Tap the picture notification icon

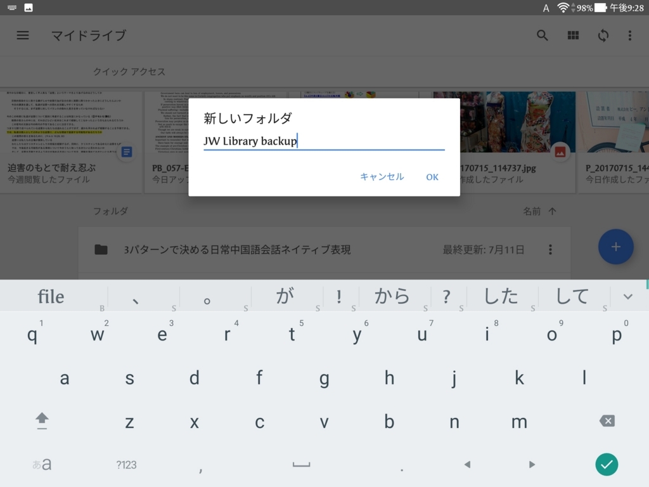pyautogui.click(x=28, y=8)
